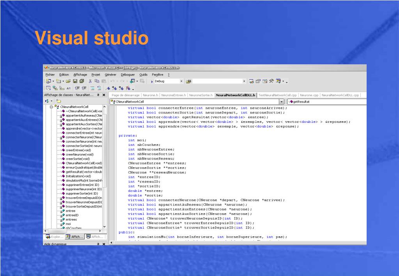
Task: Switch to the Neurone.cpp tab
Action: click(309, 95)
